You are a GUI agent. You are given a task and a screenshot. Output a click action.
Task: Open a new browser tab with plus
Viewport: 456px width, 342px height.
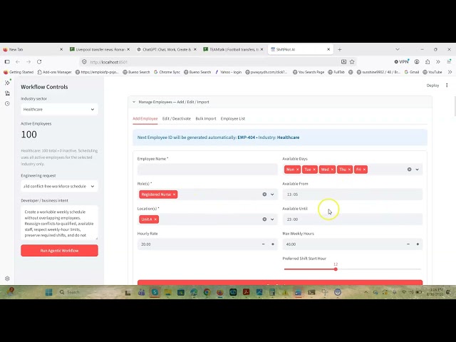[x=339, y=49]
